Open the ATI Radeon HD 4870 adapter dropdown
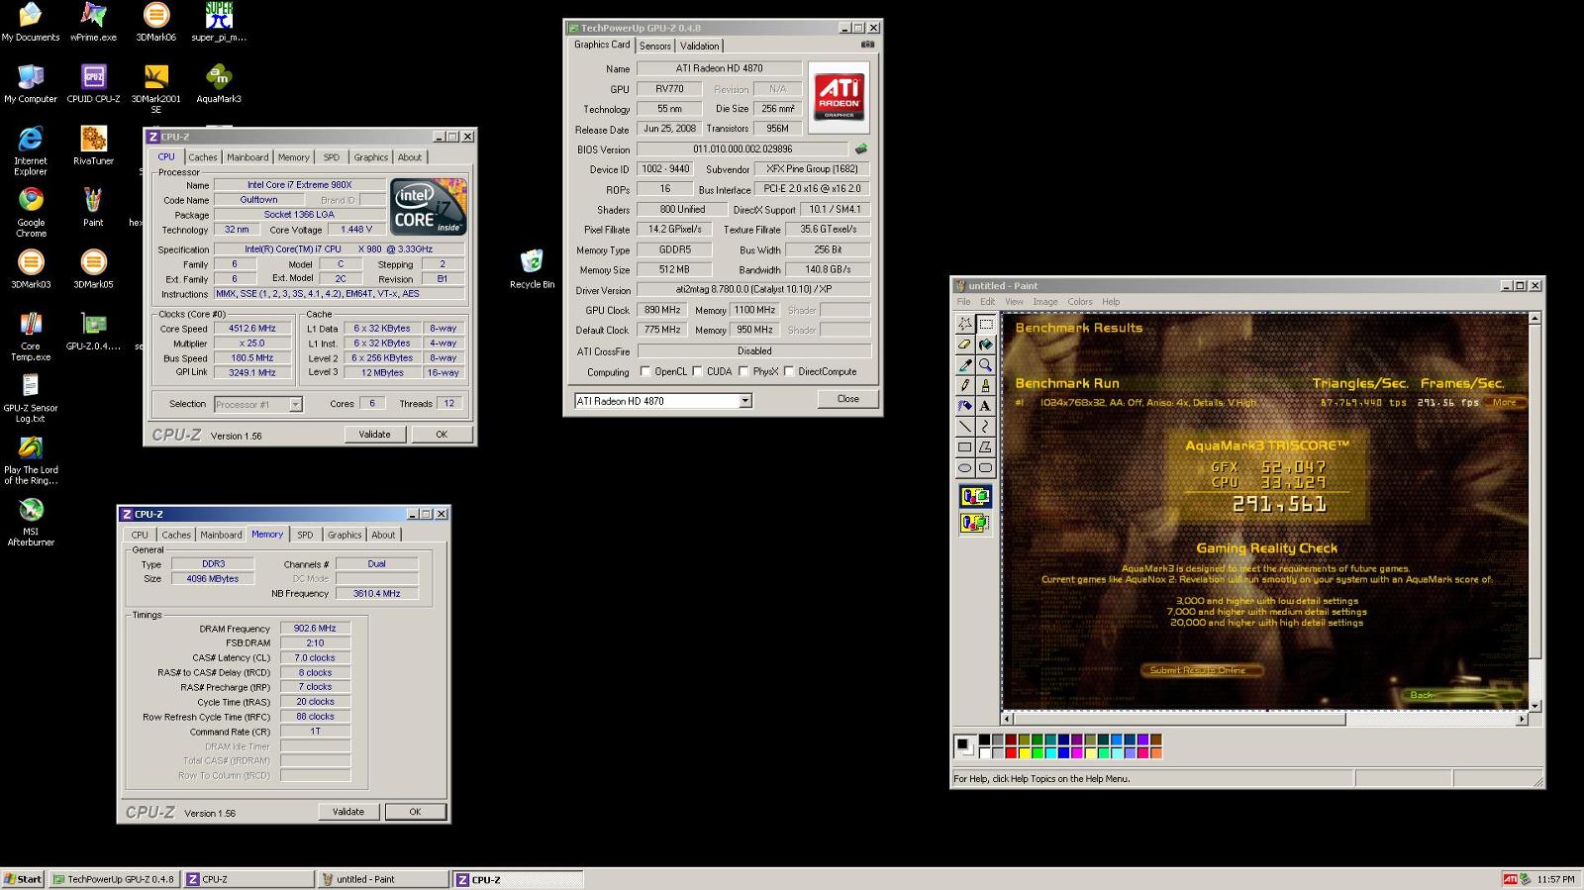This screenshot has height=890, width=1584. 745,401
